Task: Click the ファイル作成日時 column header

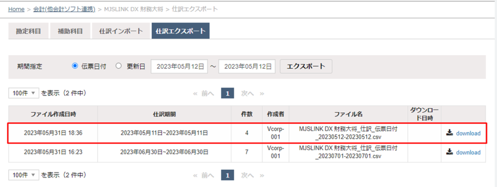Action: point(53,114)
